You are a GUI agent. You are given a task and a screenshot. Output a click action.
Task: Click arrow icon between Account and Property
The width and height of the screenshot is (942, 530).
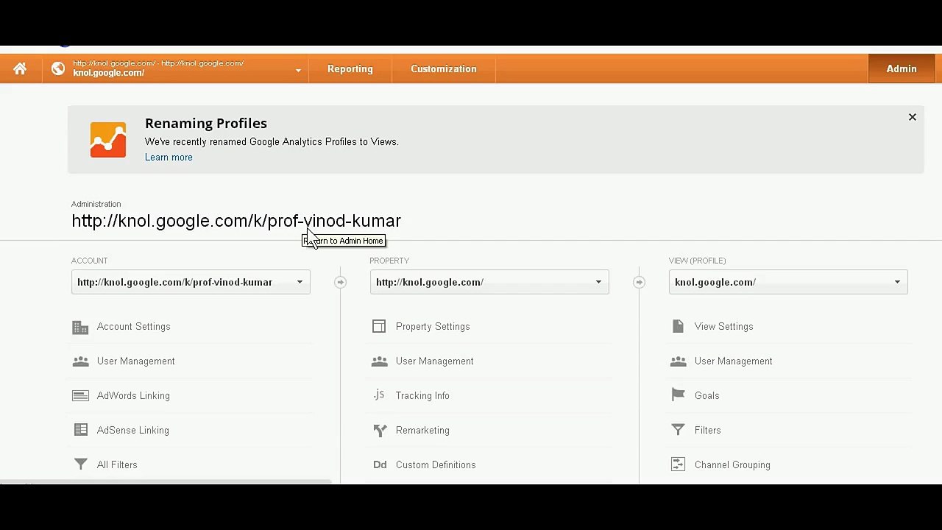340,282
